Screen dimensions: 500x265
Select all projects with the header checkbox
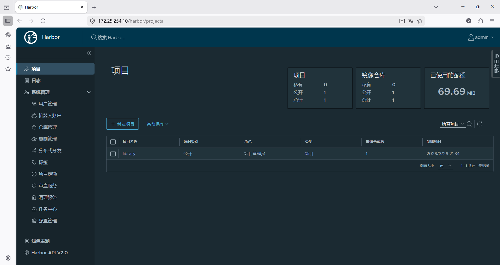(113, 142)
